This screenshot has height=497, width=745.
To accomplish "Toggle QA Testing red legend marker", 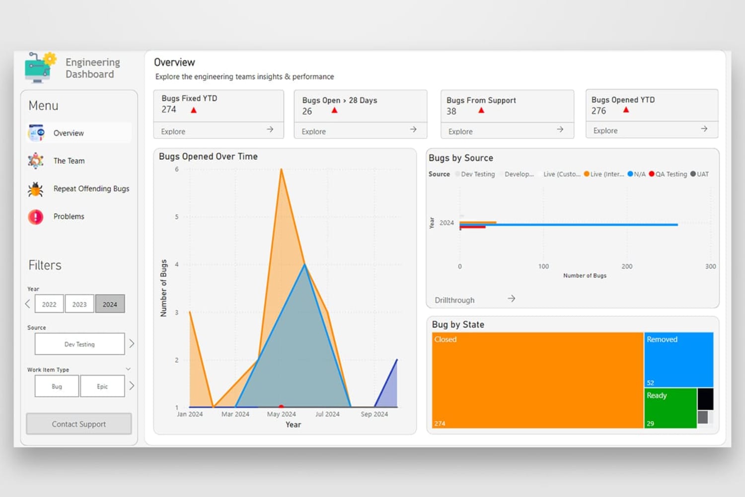I will [x=652, y=174].
